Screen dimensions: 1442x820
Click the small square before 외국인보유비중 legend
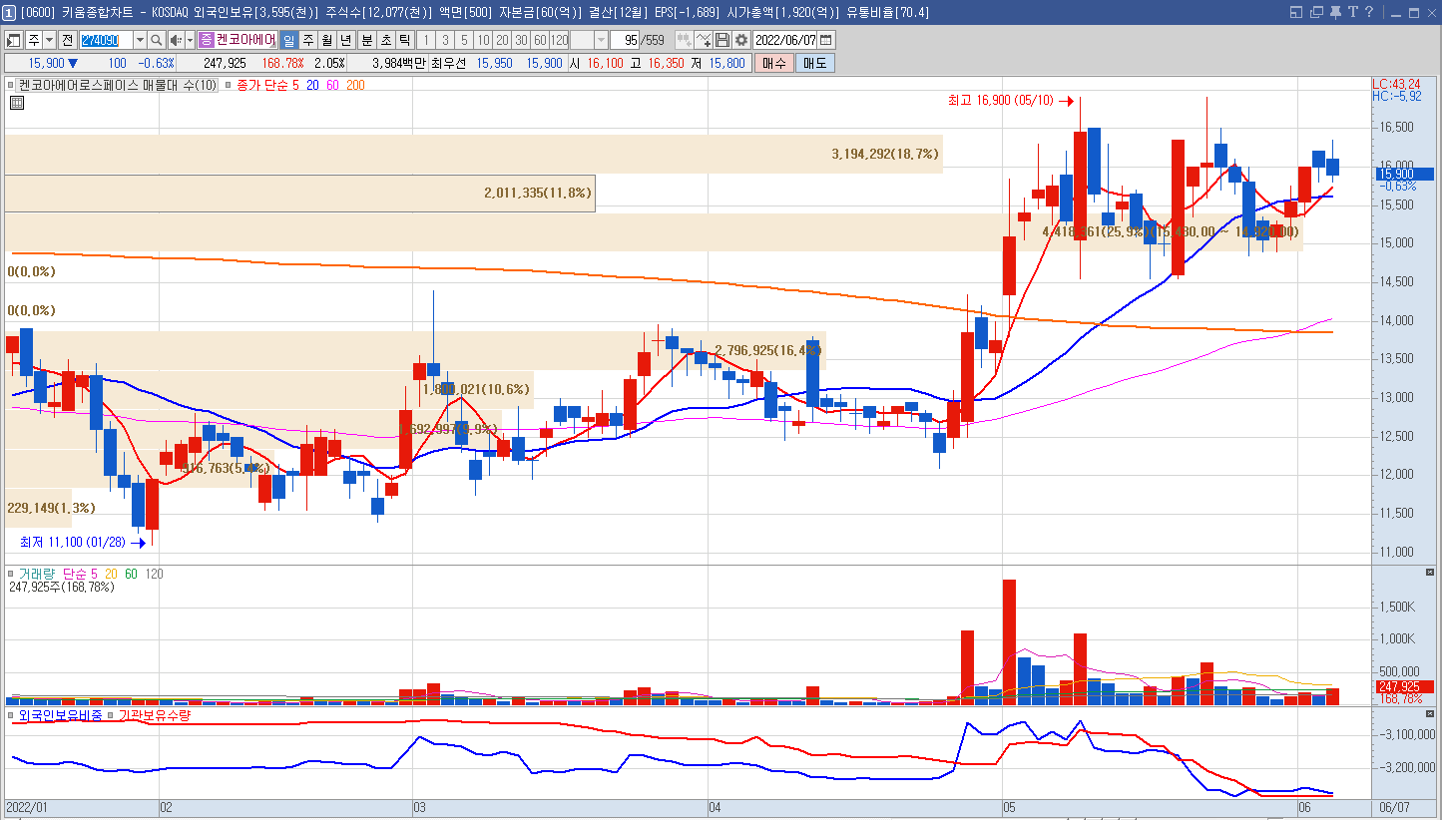click(12, 715)
